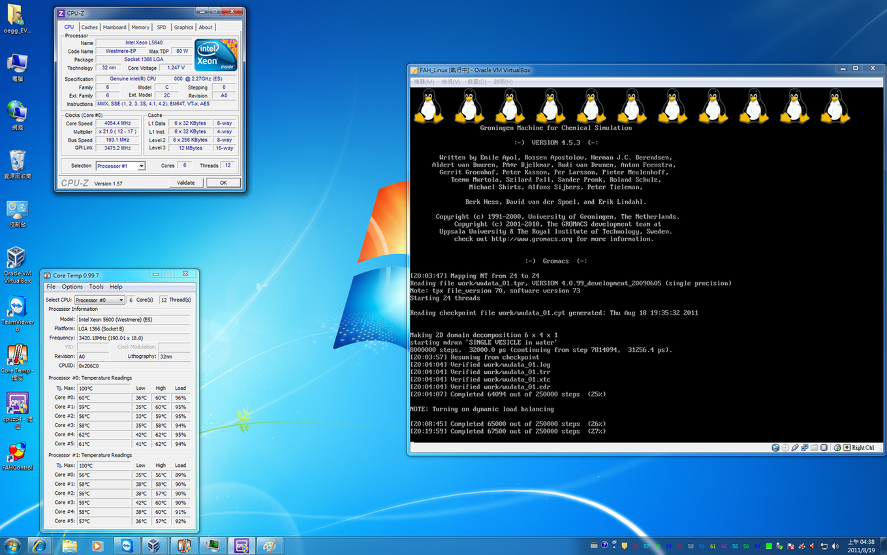The height and width of the screenshot is (555, 887).
Task: Open Windows Explorer from the taskbar
Action: [69, 546]
